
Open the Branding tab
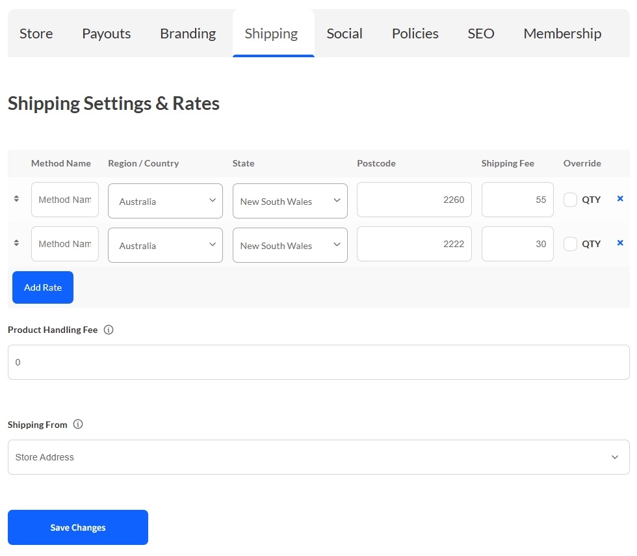[x=188, y=34]
